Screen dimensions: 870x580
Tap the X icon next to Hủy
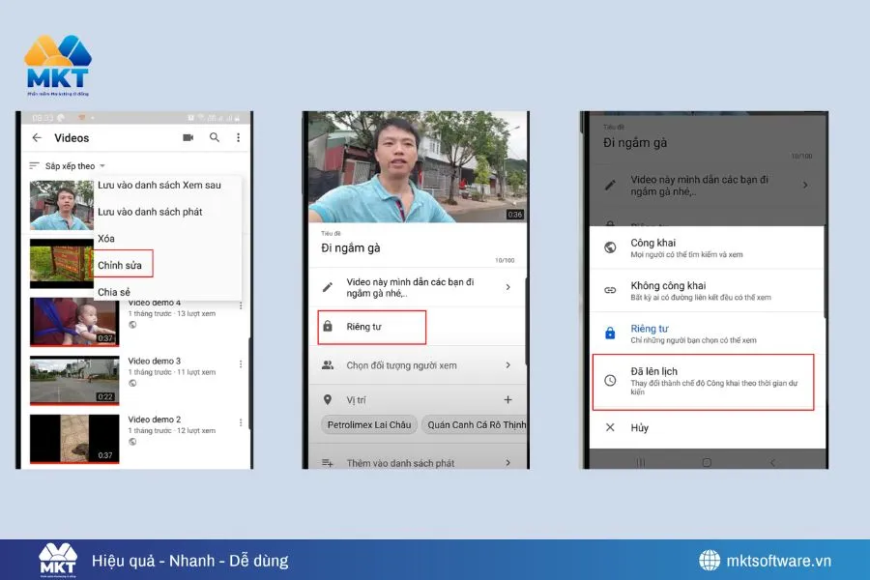pyautogui.click(x=610, y=427)
